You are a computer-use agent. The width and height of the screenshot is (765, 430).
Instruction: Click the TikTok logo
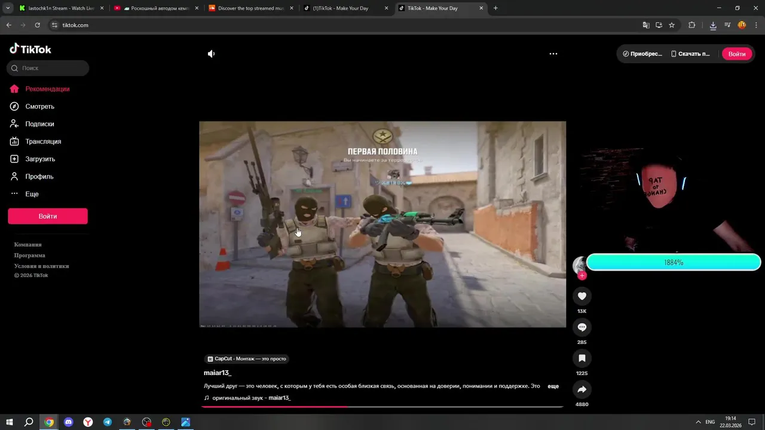point(30,49)
